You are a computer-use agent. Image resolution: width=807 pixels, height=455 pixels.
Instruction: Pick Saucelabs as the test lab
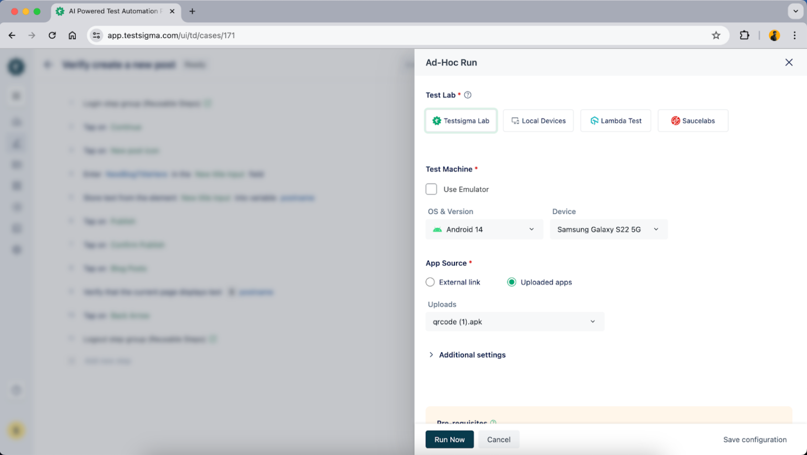coord(692,120)
